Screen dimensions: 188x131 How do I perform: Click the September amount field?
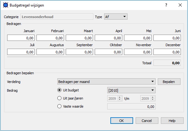tap(79, 52)
